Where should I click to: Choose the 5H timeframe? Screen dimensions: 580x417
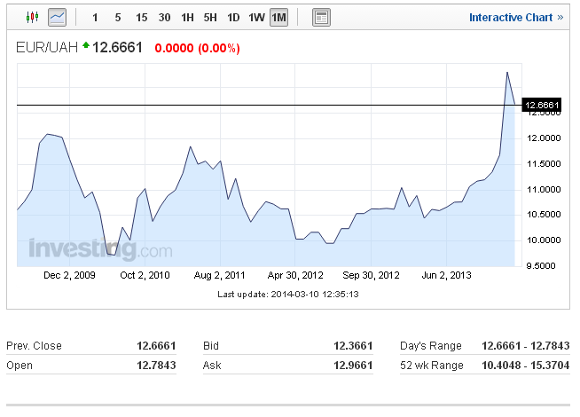coord(210,18)
